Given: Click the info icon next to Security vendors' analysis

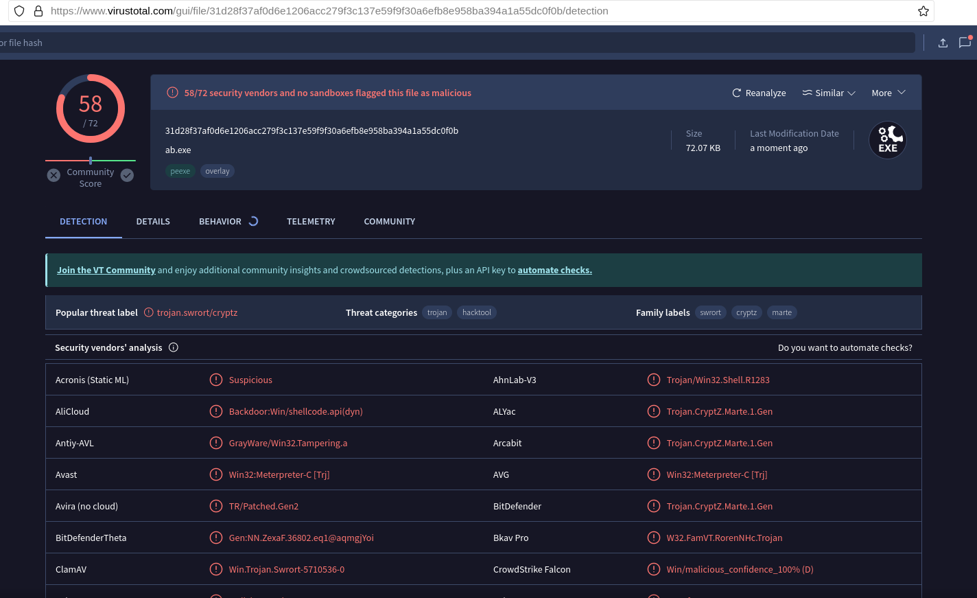Looking at the screenshot, I should click(173, 347).
